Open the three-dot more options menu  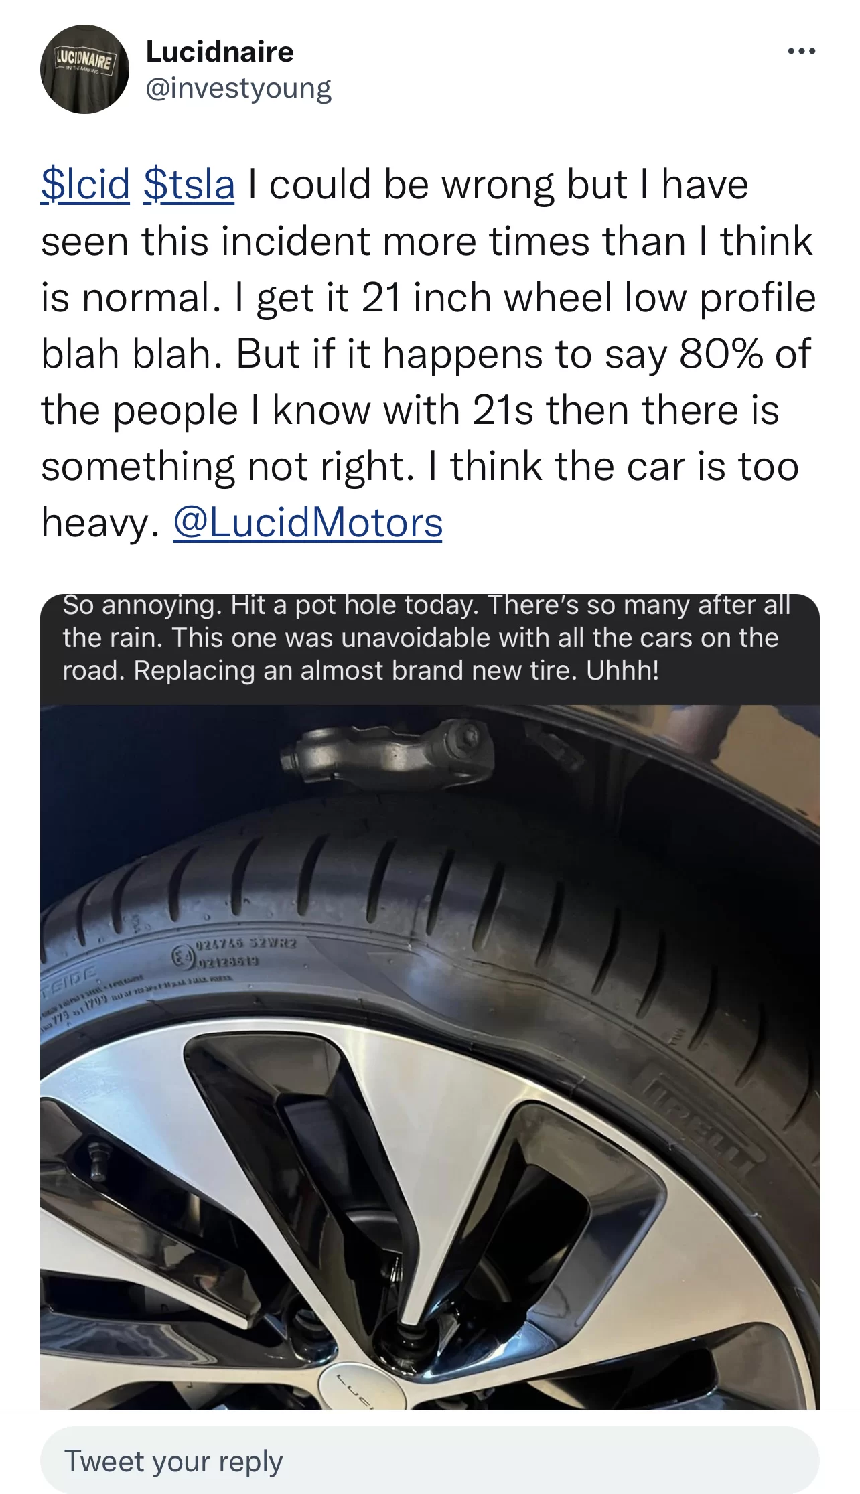point(801,51)
